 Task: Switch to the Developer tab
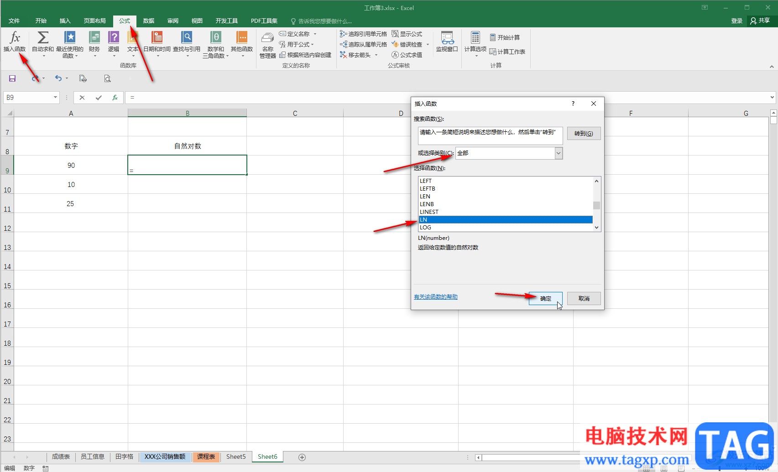[227, 21]
